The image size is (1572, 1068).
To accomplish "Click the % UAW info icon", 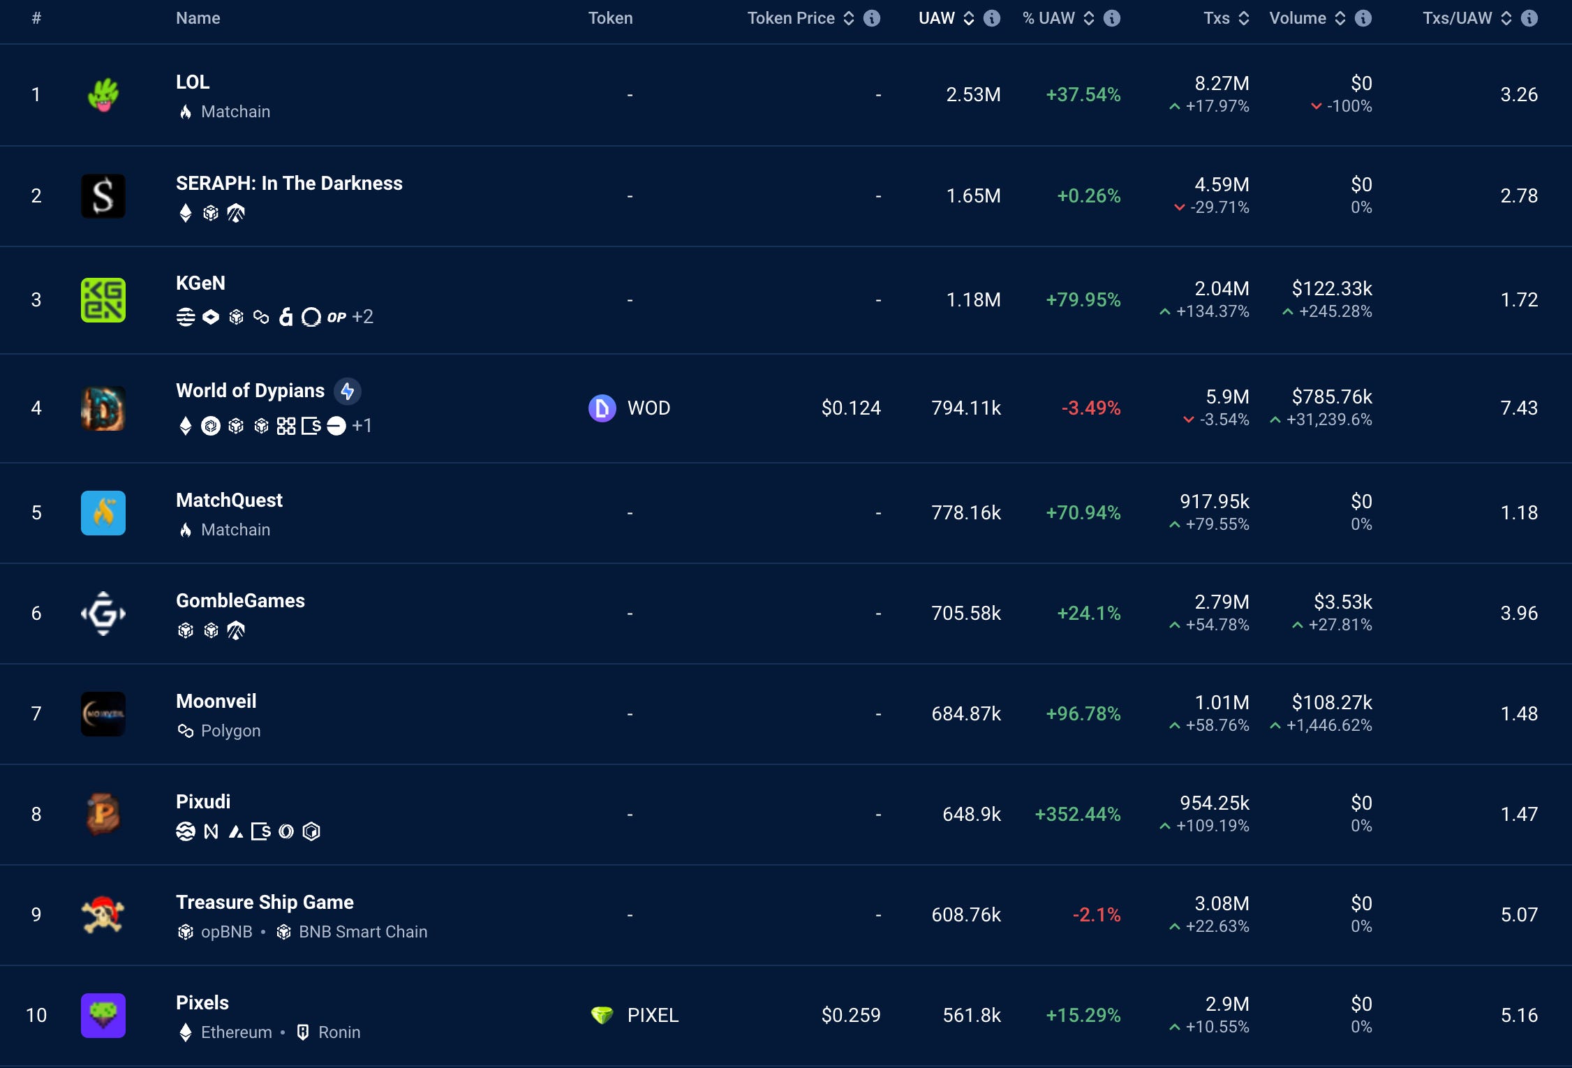I will pyautogui.click(x=1111, y=18).
